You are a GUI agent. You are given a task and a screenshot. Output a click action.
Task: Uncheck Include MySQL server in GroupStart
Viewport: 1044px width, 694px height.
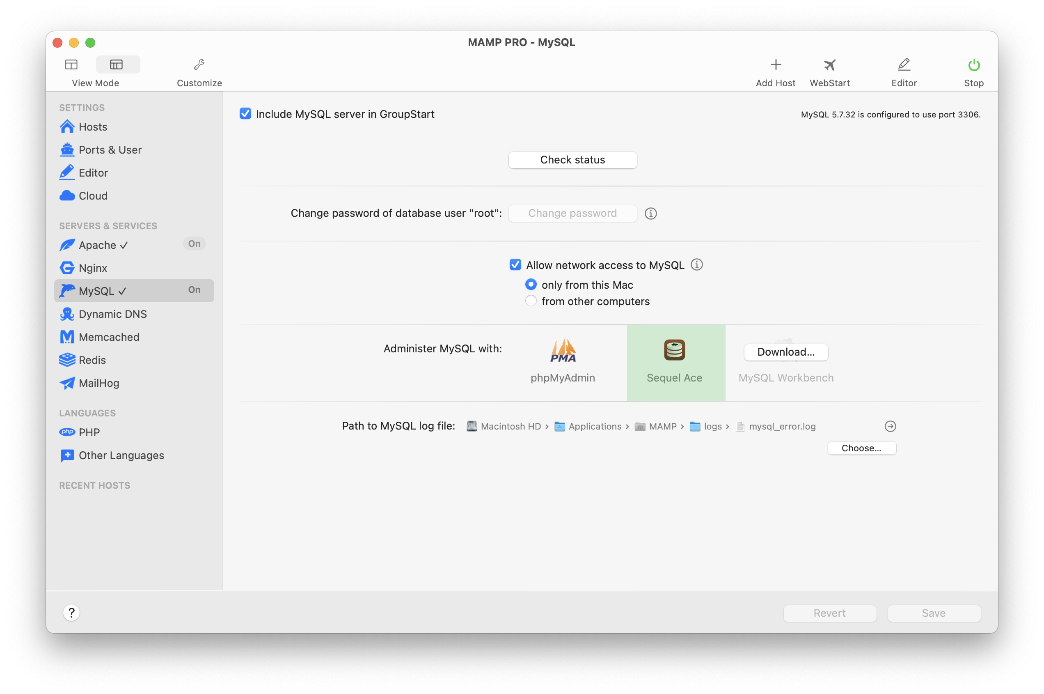click(x=246, y=114)
